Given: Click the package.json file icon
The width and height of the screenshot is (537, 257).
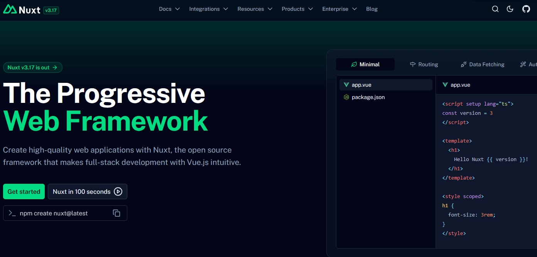Looking at the screenshot, I should tap(346, 97).
